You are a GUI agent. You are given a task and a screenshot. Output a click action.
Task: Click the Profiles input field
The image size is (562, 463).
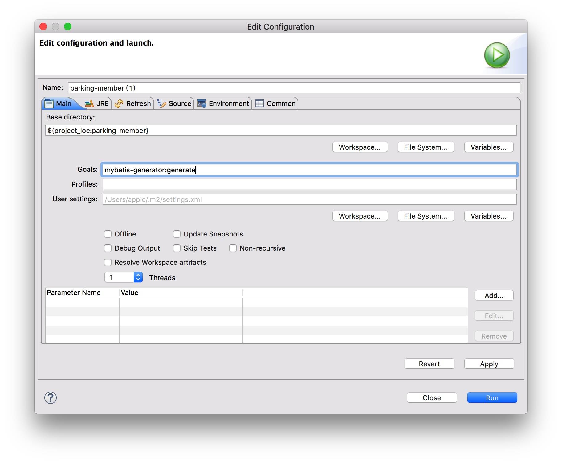click(309, 184)
